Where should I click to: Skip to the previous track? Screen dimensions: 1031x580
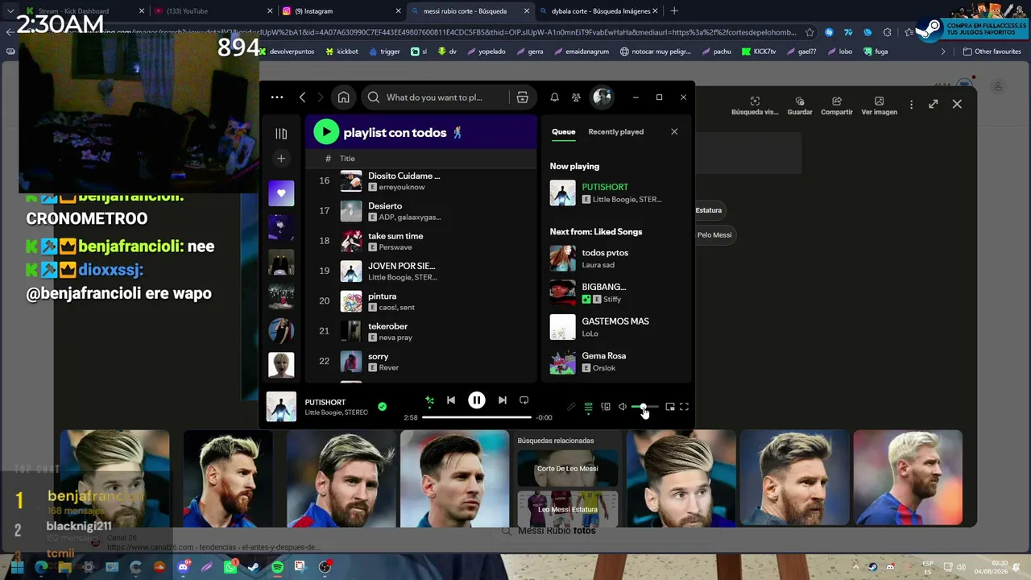pos(451,400)
